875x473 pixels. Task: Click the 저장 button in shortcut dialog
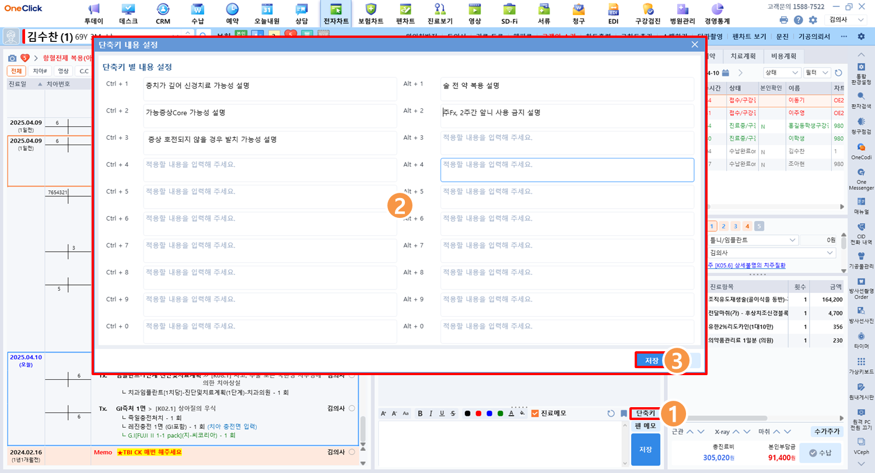(652, 361)
